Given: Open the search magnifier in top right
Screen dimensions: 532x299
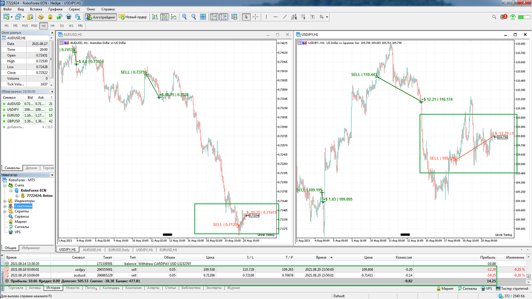Looking at the screenshot, I should point(494,17).
